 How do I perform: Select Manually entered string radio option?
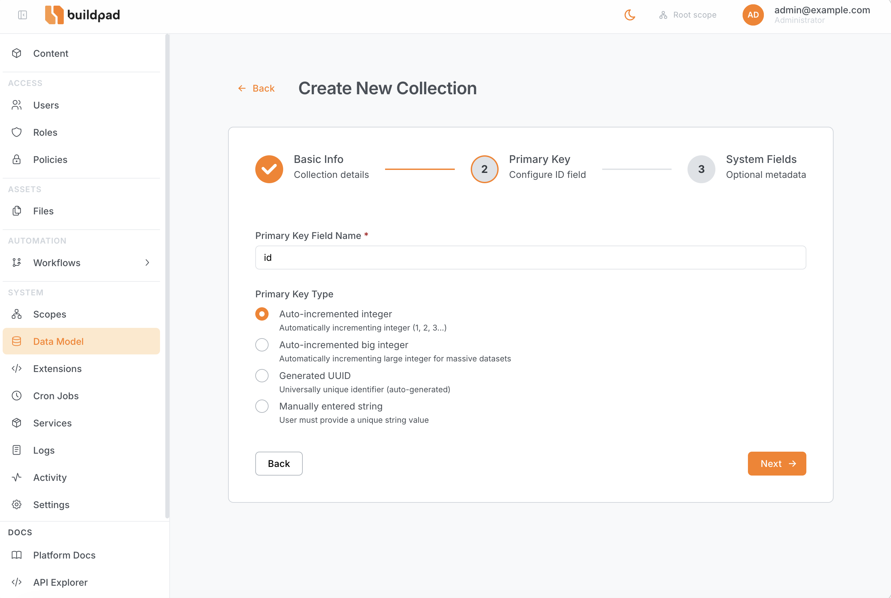point(262,406)
